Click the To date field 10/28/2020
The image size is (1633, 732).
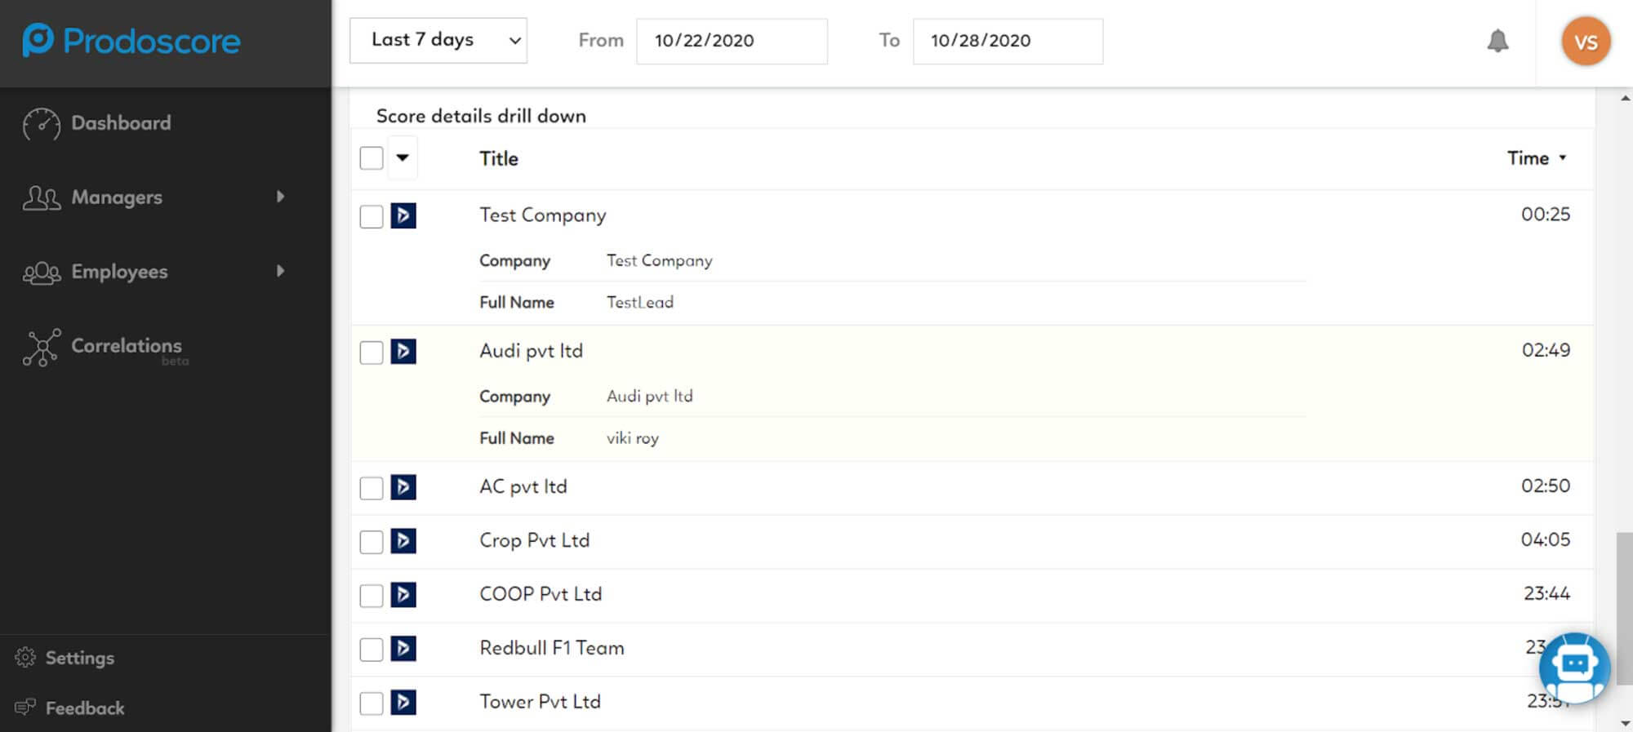(x=1008, y=41)
